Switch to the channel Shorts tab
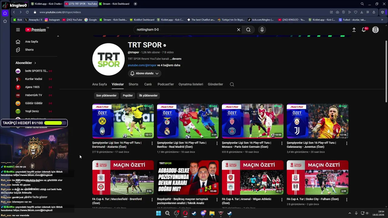Viewport: 388px width, 218px height. [x=133, y=84]
